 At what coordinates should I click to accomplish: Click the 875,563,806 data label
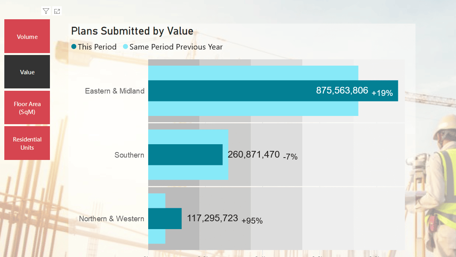[x=342, y=91]
